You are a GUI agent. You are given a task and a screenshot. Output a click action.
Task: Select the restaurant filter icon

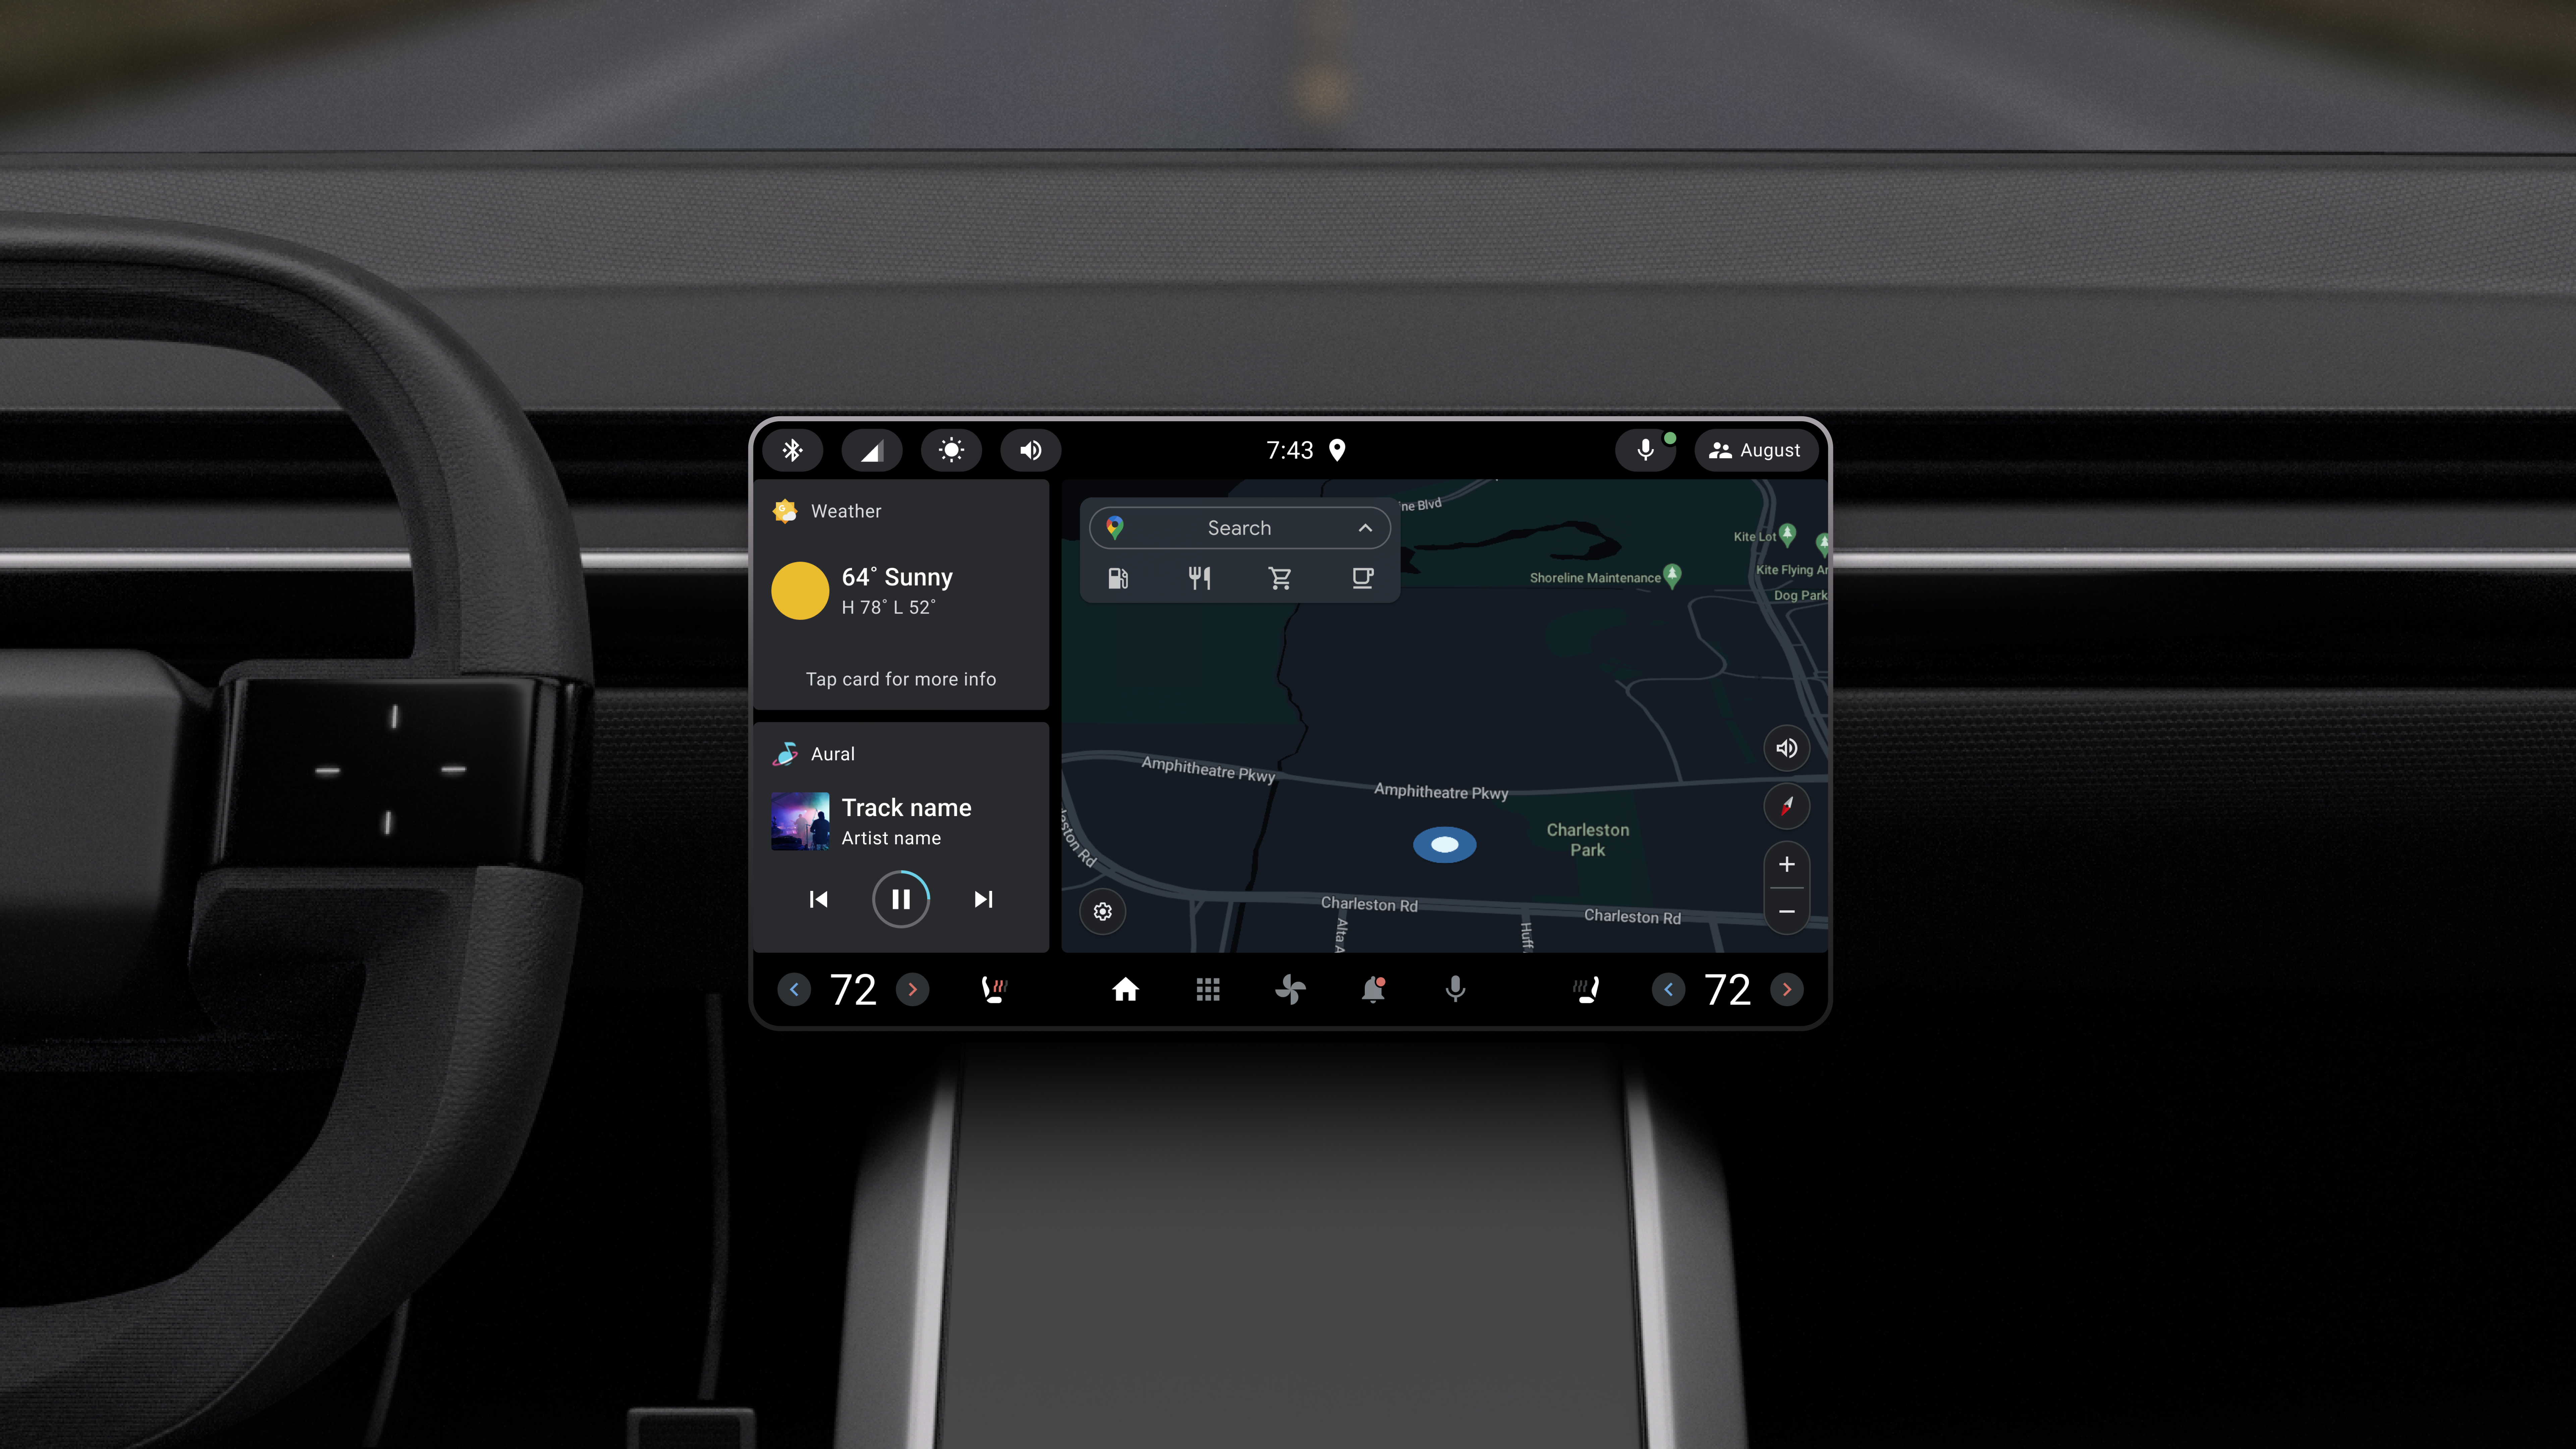click(x=1199, y=577)
